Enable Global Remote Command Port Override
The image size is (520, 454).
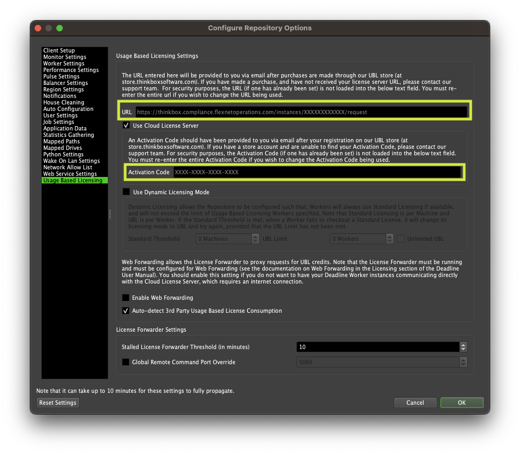click(126, 362)
